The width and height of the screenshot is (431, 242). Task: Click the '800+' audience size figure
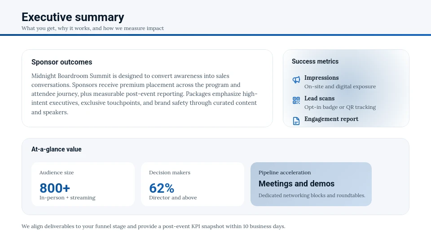click(55, 188)
